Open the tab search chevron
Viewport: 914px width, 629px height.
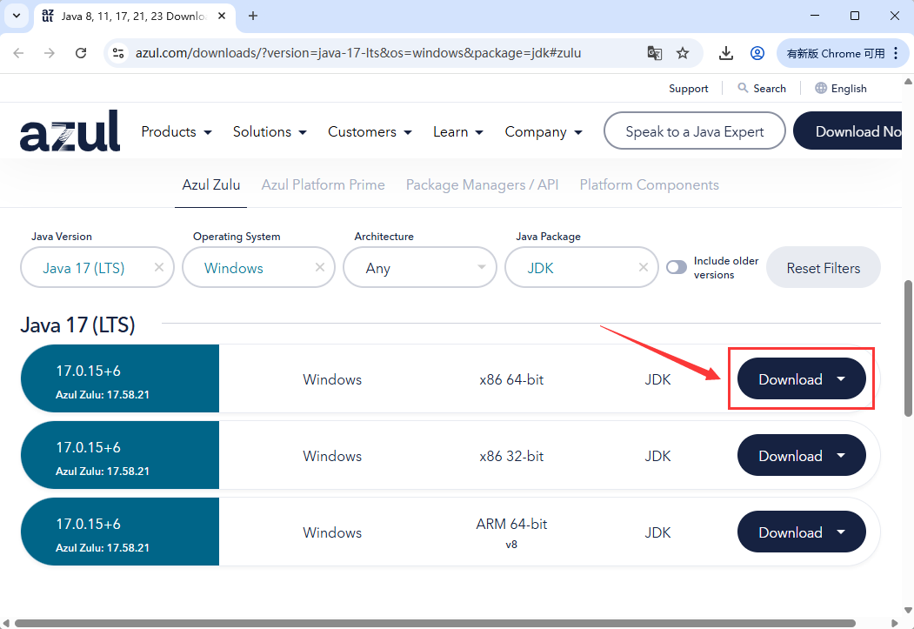[x=17, y=16]
